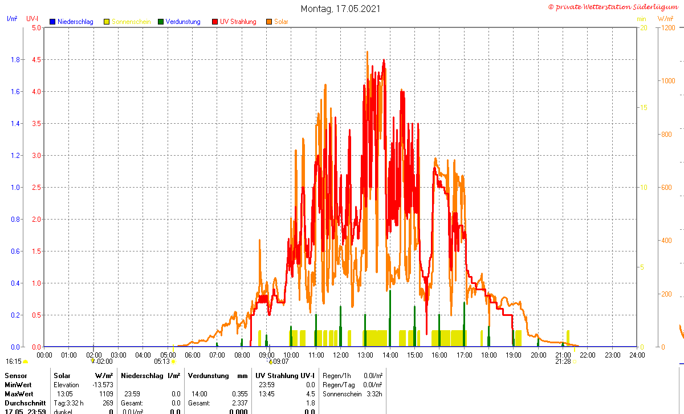Click the 09:07 marker under the axis

[280, 362]
